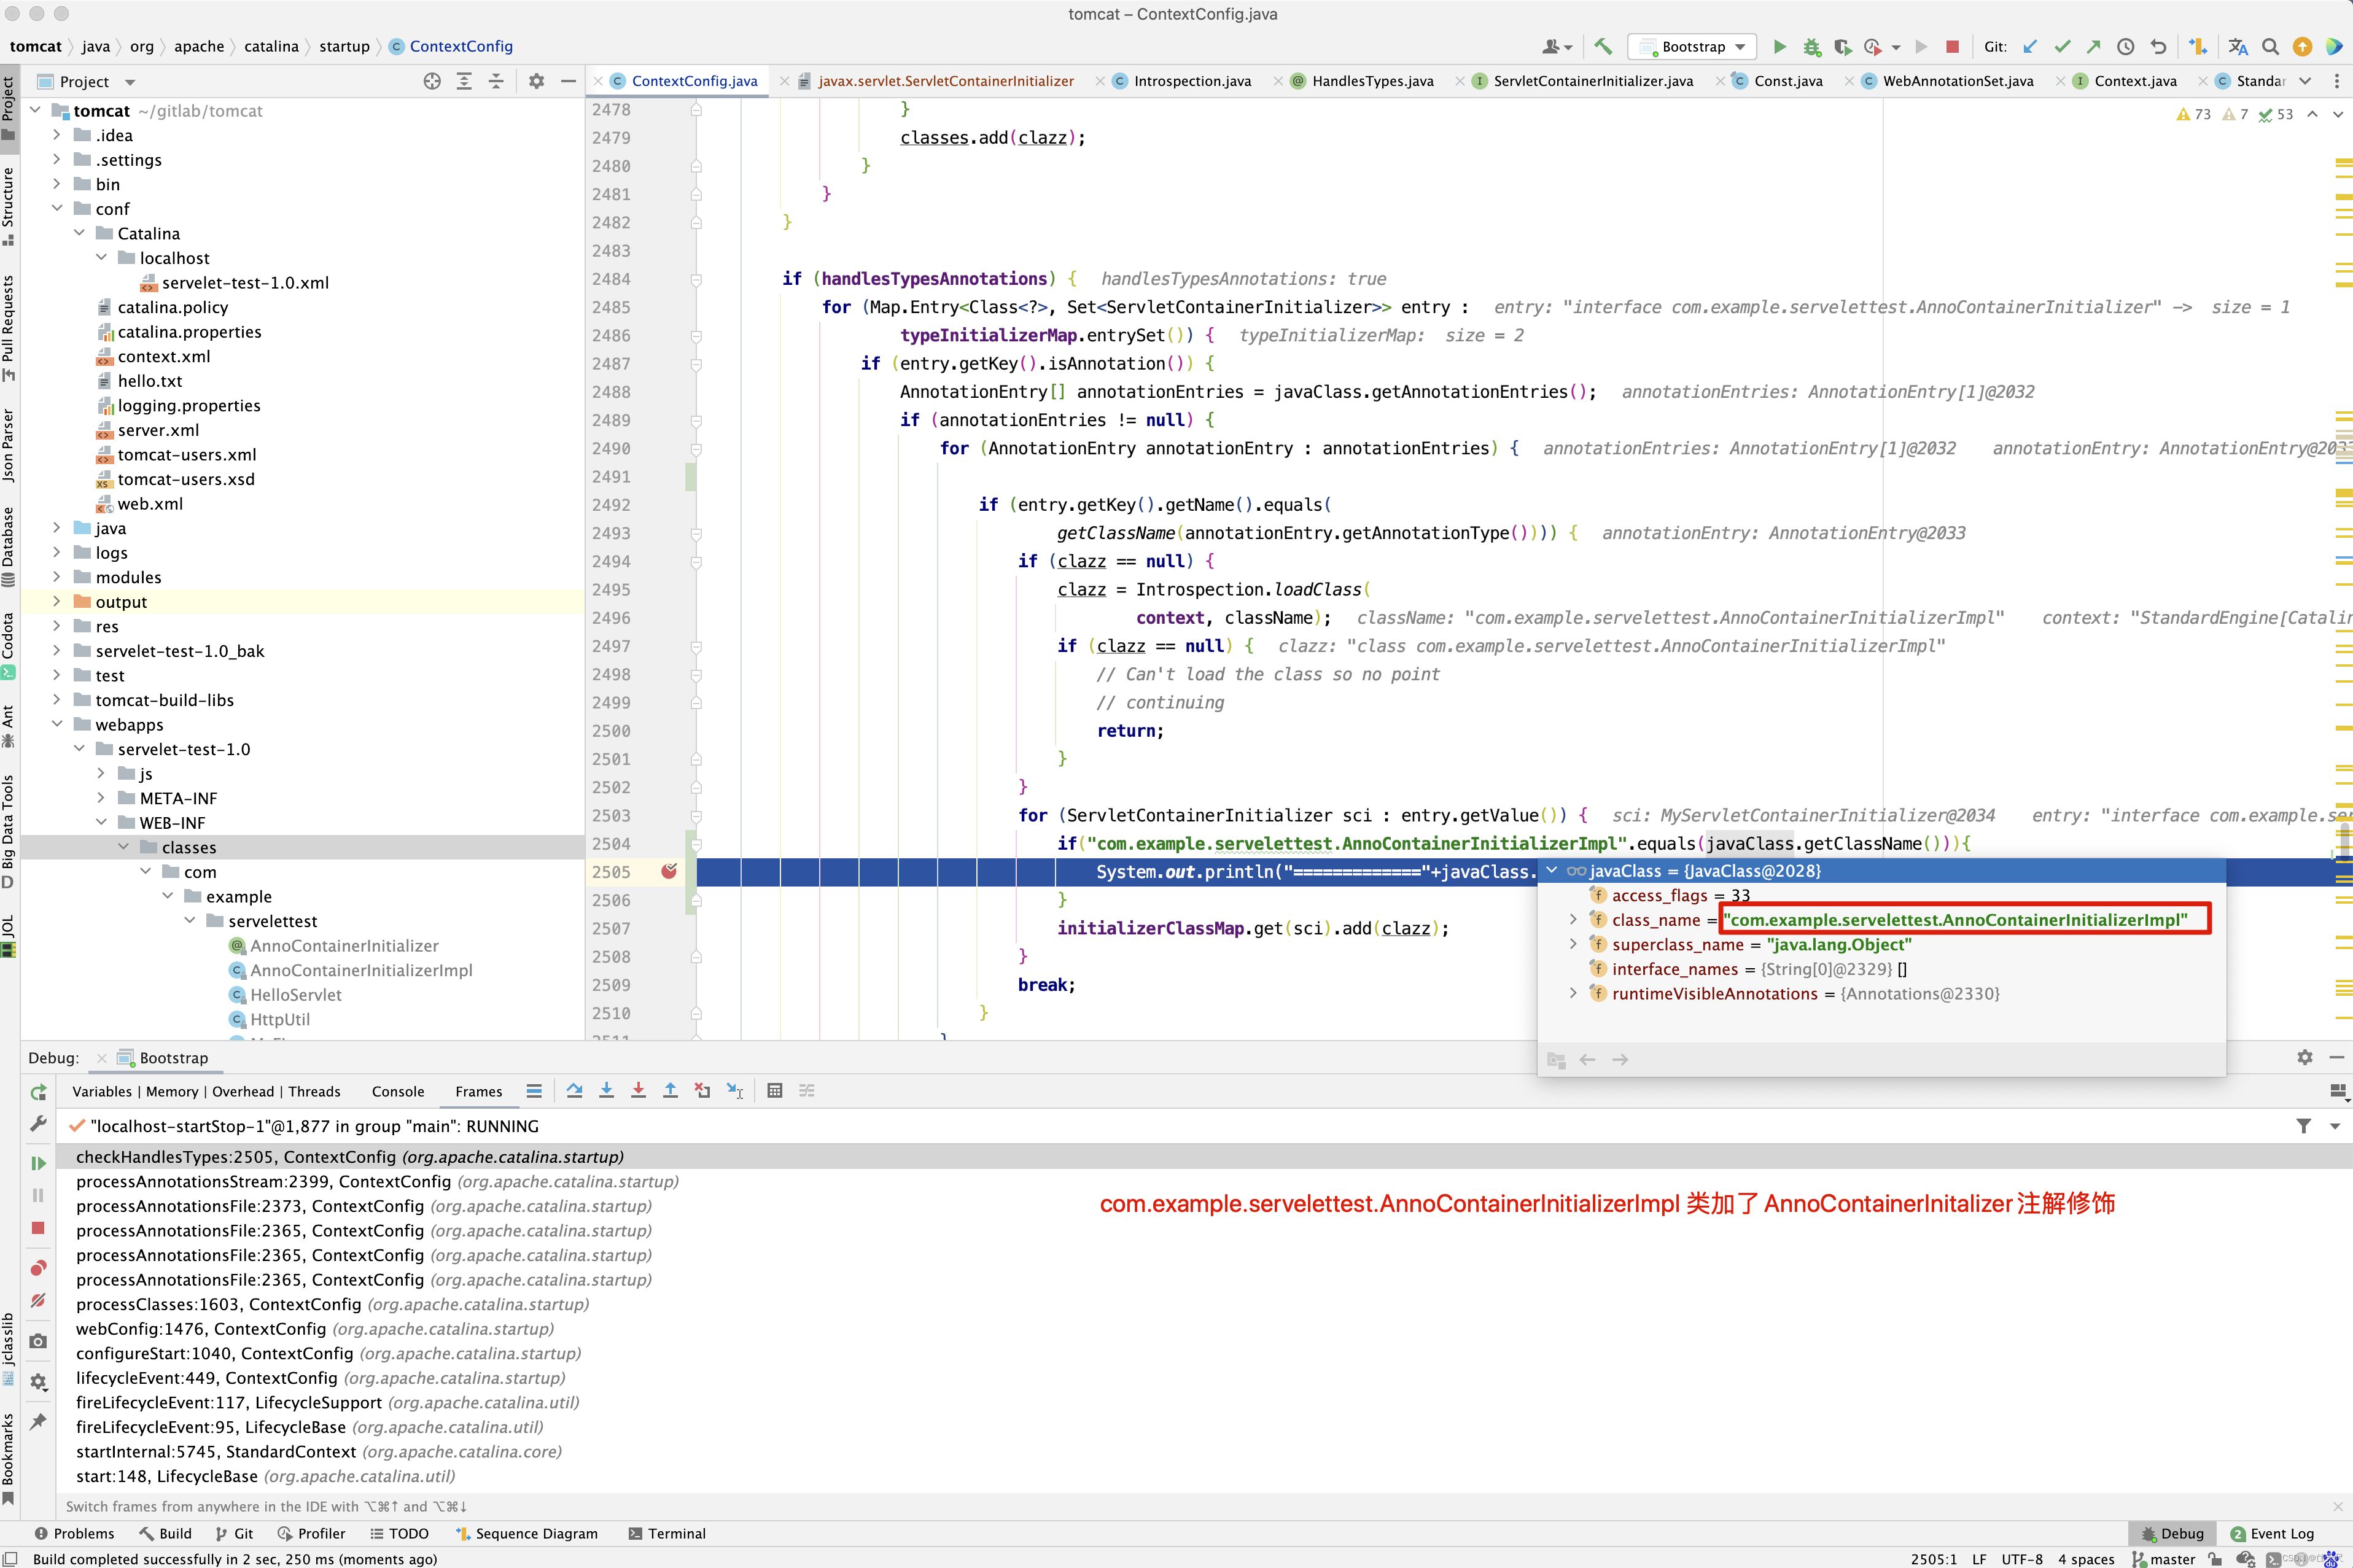Open the Evaluate Expression calculator icon
This screenshot has width=2353, height=1568.
click(x=774, y=1091)
